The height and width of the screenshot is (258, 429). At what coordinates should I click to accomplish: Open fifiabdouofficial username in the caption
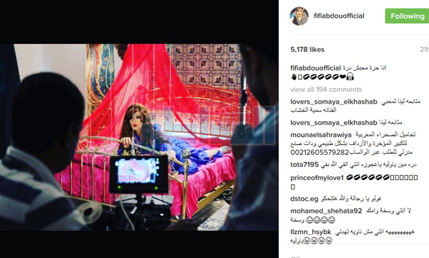click(x=315, y=68)
